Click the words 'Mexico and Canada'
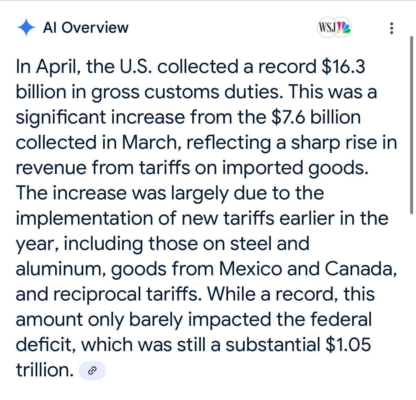The height and width of the screenshot is (400, 416). coord(308,269)
